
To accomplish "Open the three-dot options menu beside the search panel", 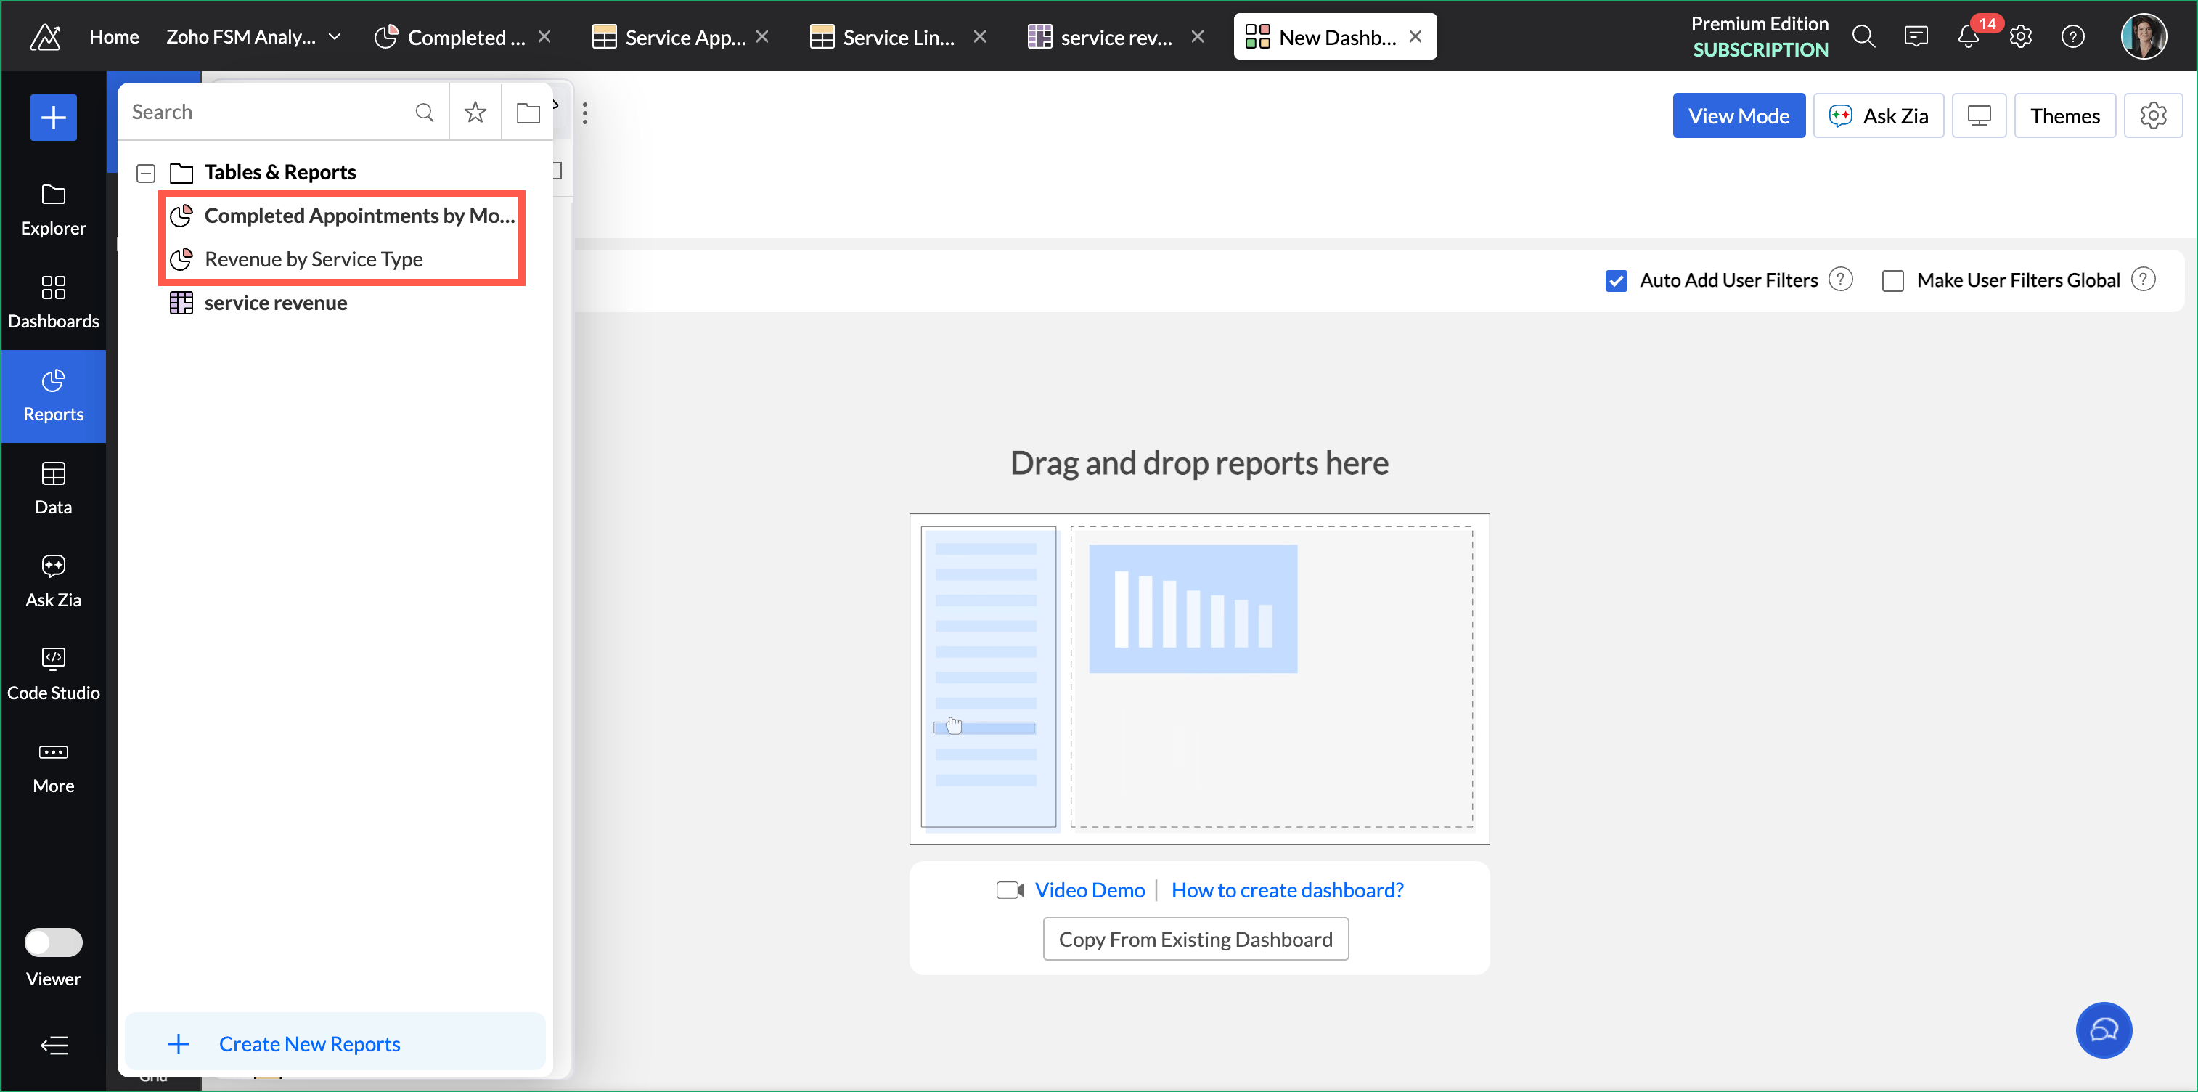I will click(584, 113).
